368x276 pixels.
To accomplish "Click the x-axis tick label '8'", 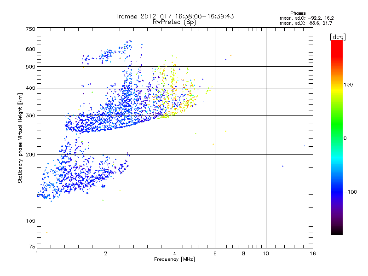I will (x=244, y=253).
